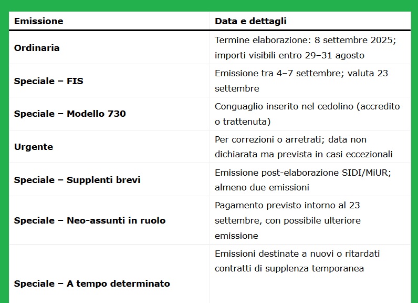
Task: Click the Per correzioni o arretrati text
Action: [270, 139]
